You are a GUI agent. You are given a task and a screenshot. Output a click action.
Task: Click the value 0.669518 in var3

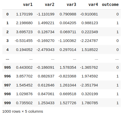(68, 94)
